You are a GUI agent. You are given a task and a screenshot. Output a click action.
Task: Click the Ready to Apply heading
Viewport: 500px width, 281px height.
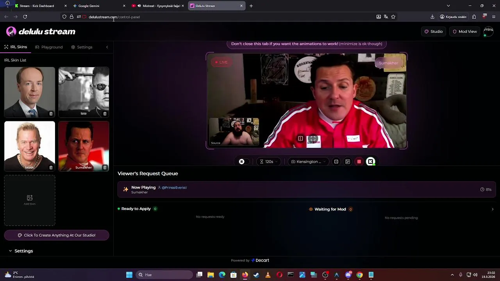[x=136, y=209]
